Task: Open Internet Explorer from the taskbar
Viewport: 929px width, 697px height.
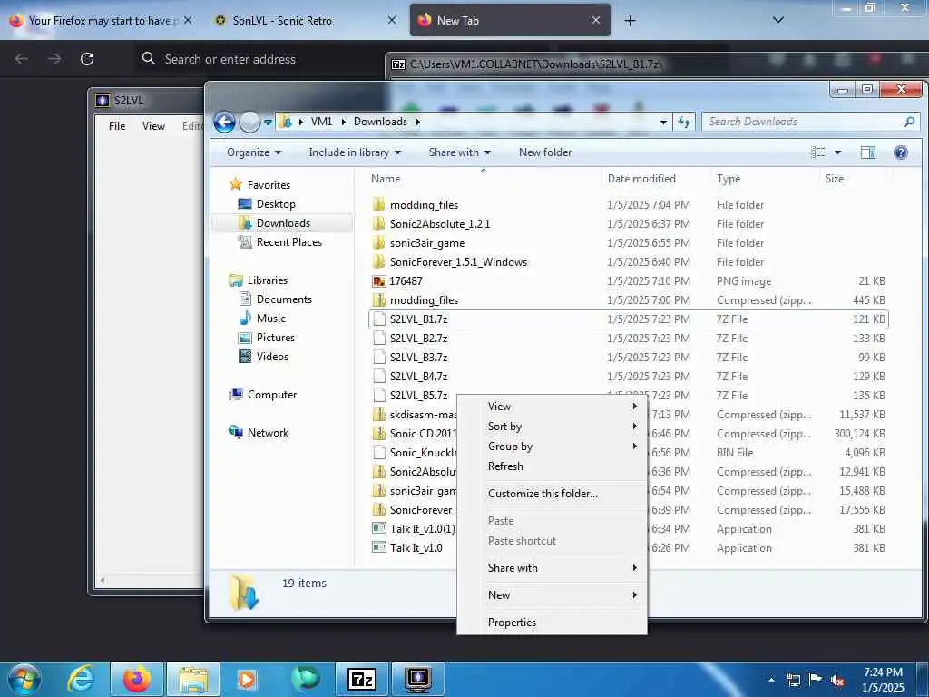Action: point(81,679)
